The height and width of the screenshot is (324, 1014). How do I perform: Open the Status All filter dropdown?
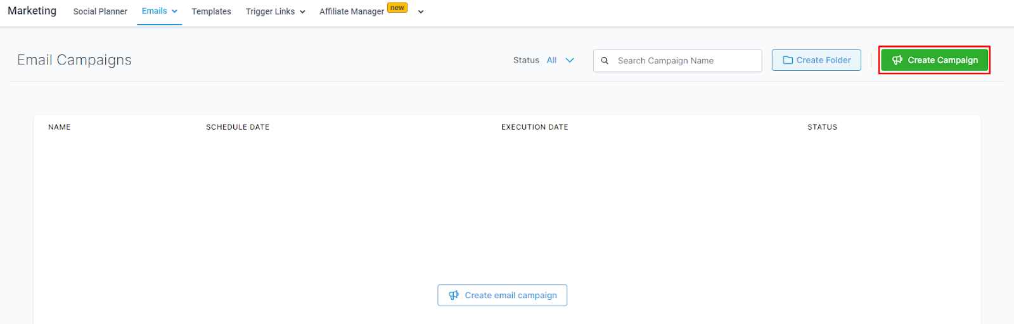(544, 60)
